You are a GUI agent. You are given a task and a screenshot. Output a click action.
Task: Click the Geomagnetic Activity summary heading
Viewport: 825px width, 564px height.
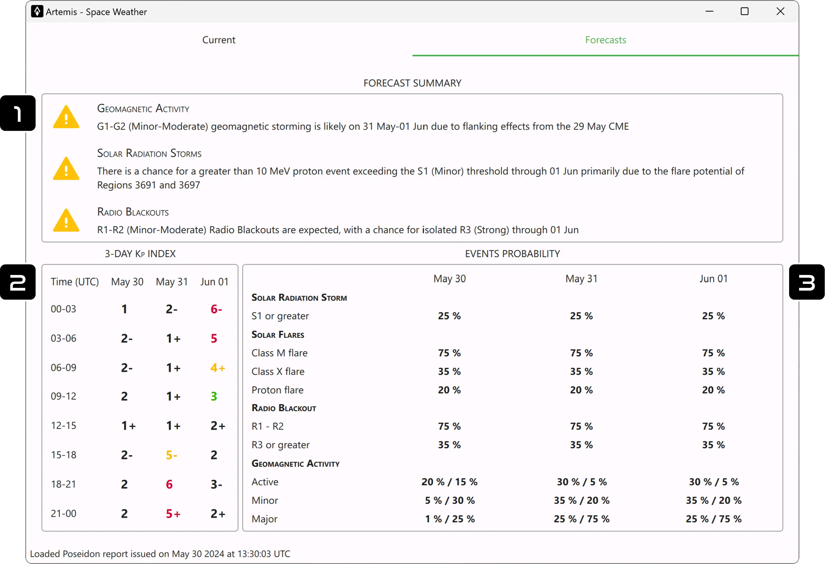pyautogui.click(x=143, y=108)
